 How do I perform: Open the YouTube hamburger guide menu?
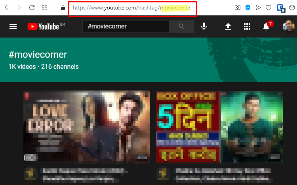[13, 26]
